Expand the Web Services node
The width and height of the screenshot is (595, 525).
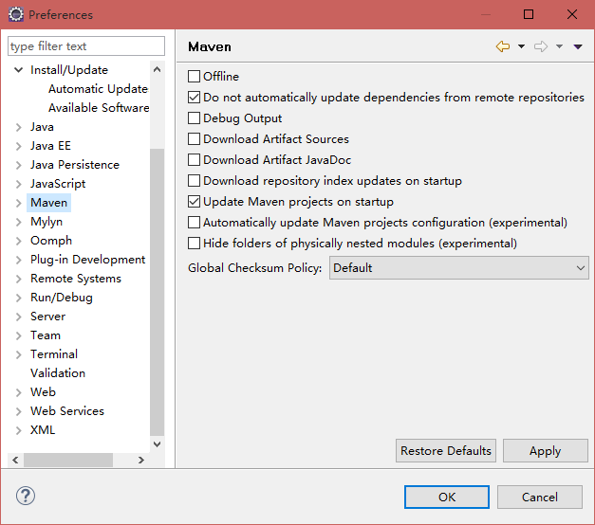18,411
